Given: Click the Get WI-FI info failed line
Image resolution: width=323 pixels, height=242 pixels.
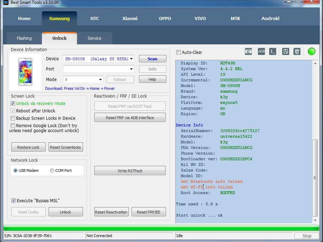Looking at the screenshot, I should coord(207,187).
